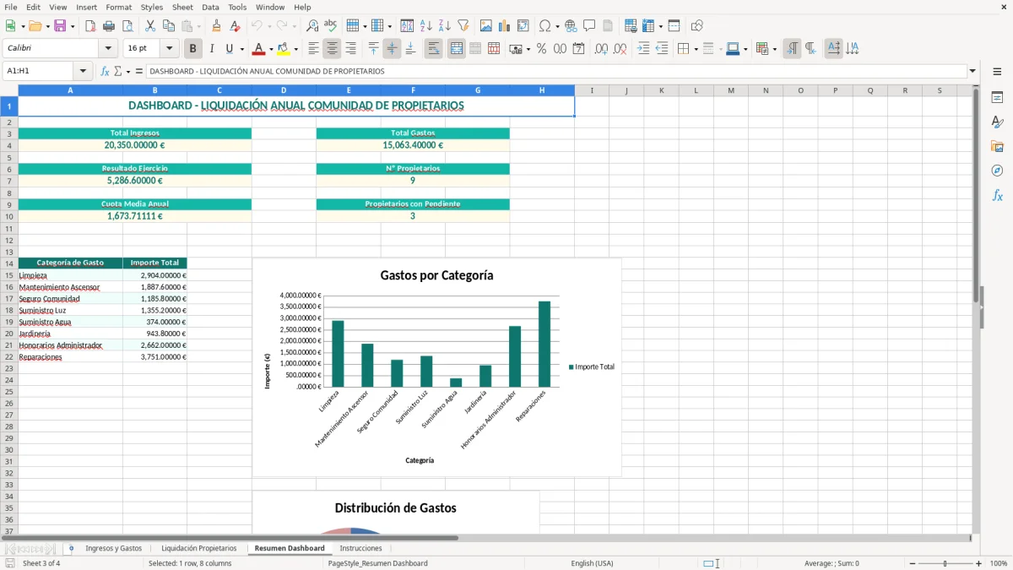The height and width of the screenshot is (570, 1013).
Task: Open Conditional Formatting dropdown arrow
Action: 774,49
